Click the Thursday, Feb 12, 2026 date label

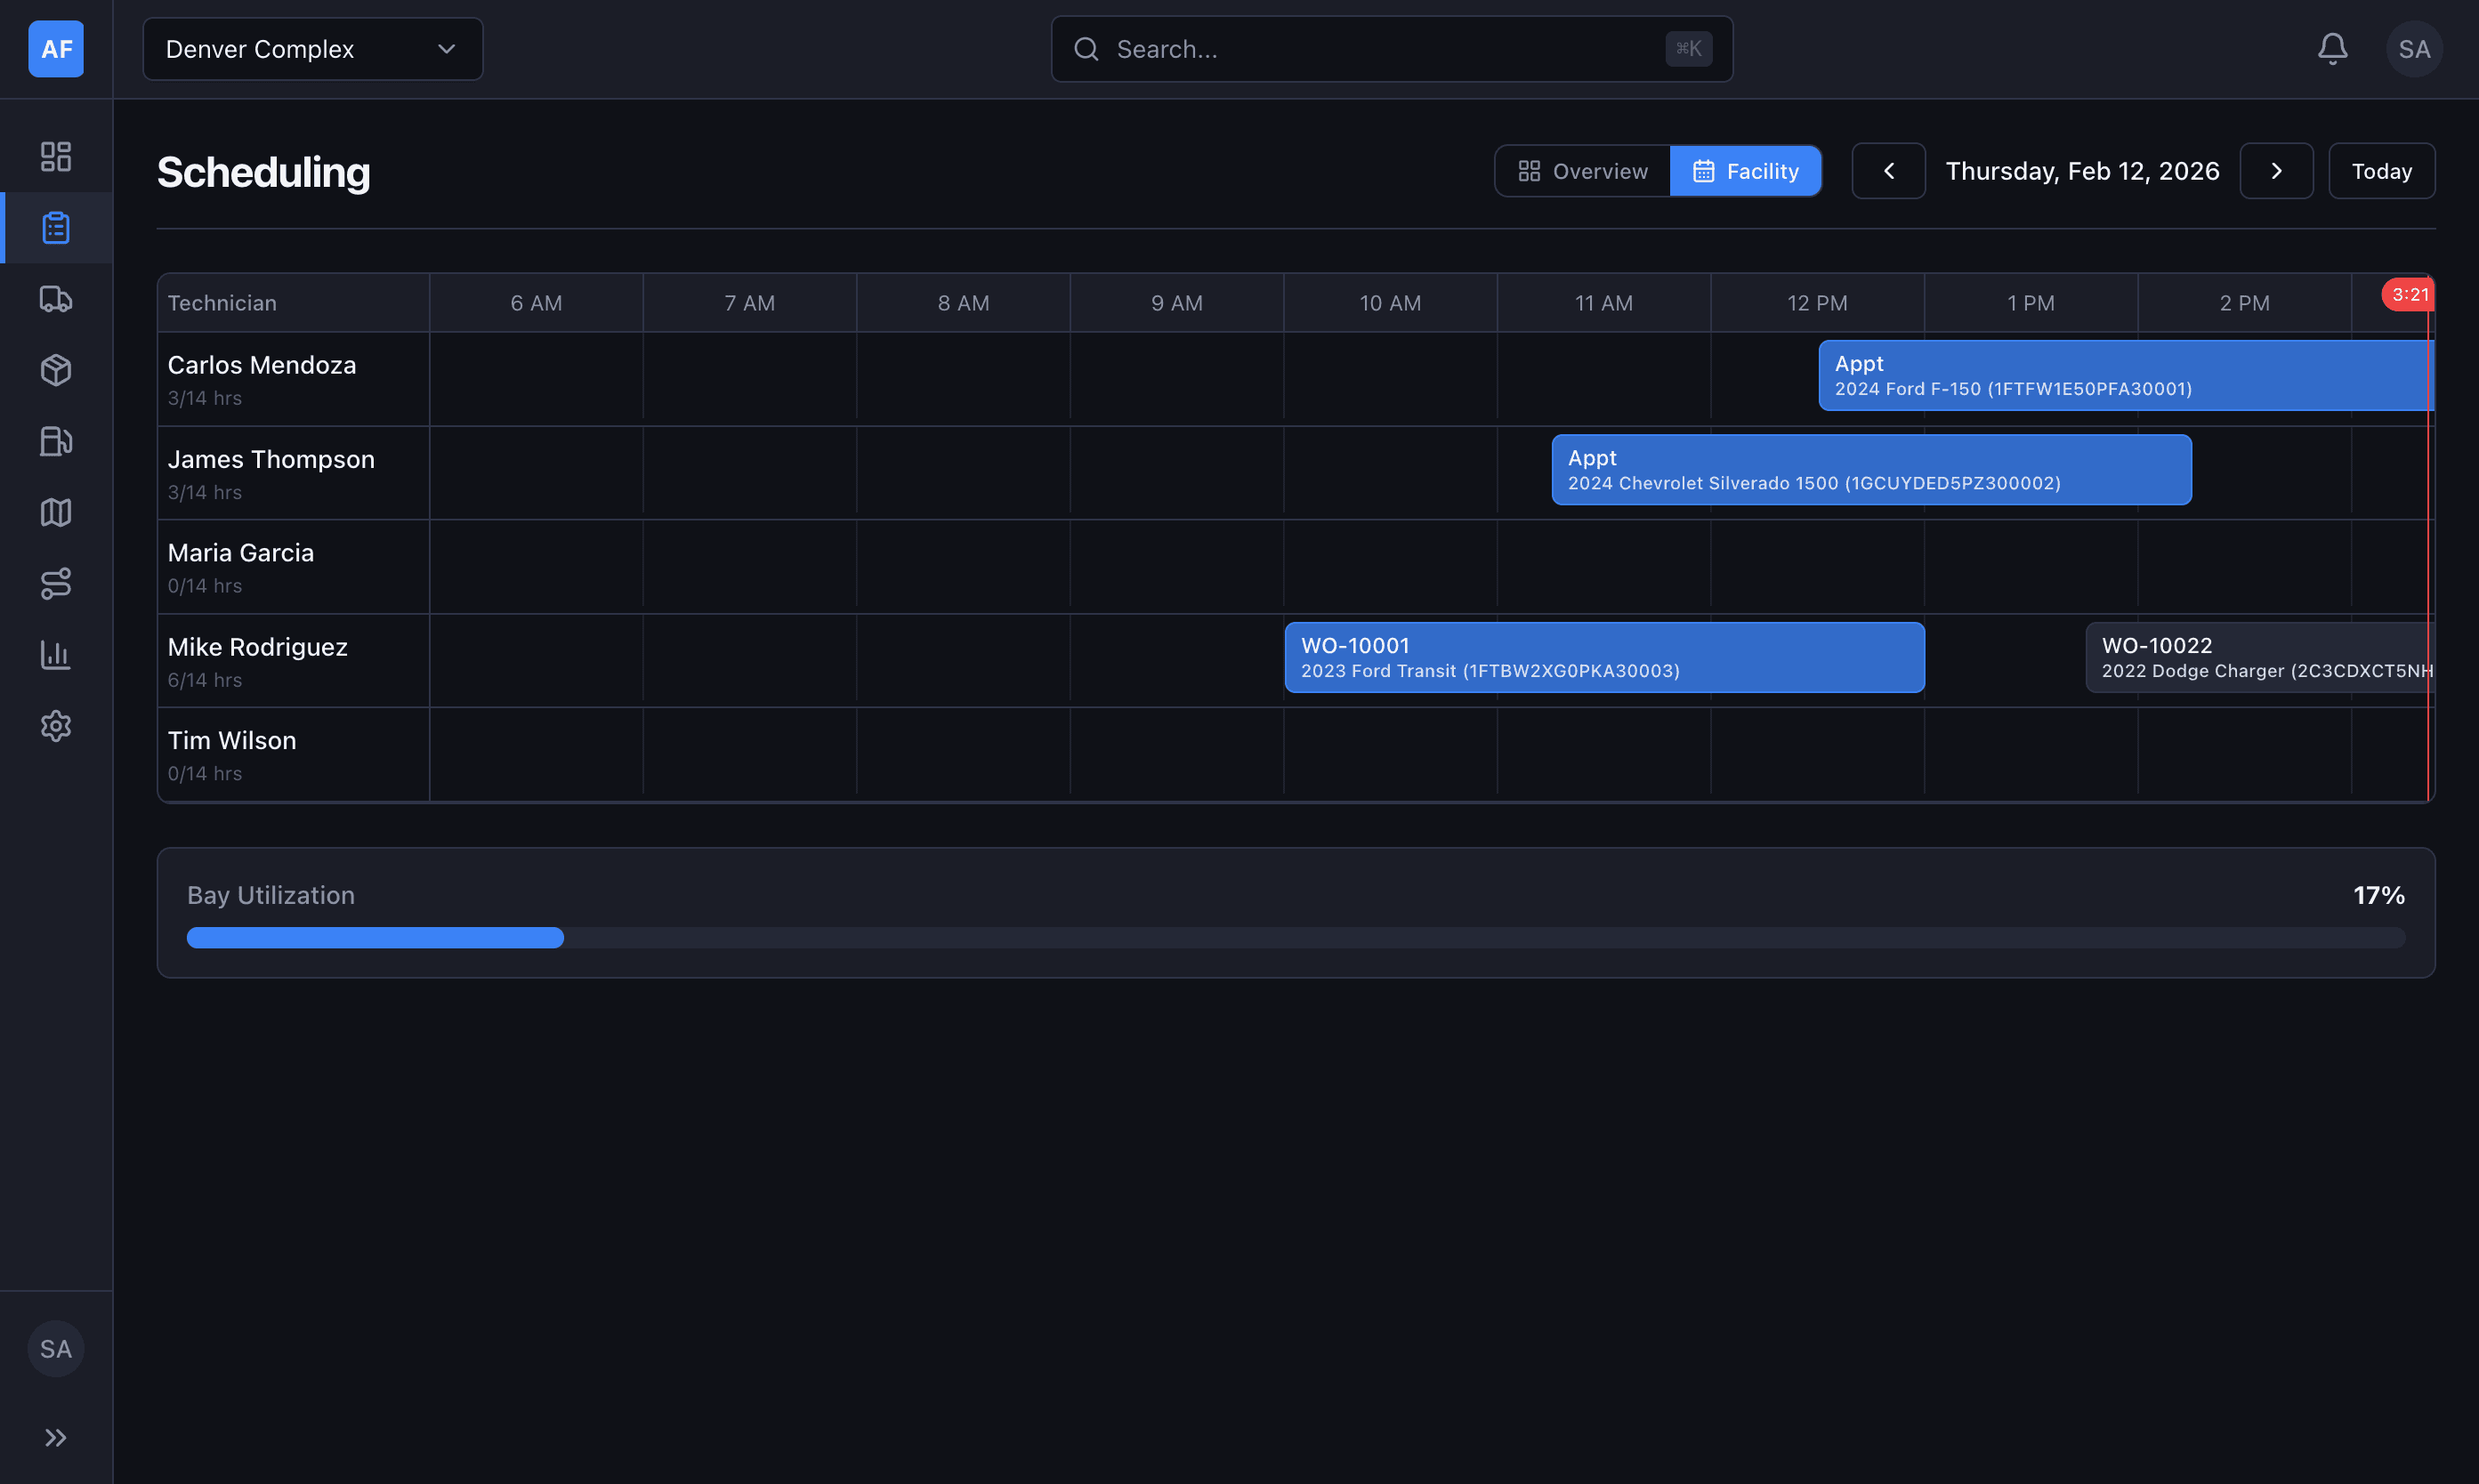[x=2082, y=171]
